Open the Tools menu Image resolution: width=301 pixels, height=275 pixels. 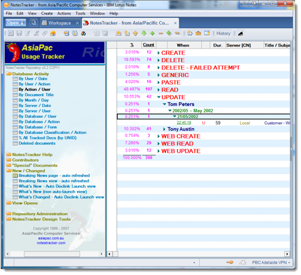pos(80,14)
